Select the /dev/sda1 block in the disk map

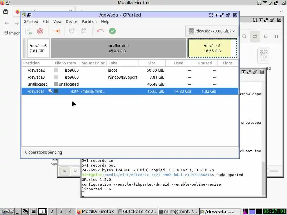(x=212, y=48)
